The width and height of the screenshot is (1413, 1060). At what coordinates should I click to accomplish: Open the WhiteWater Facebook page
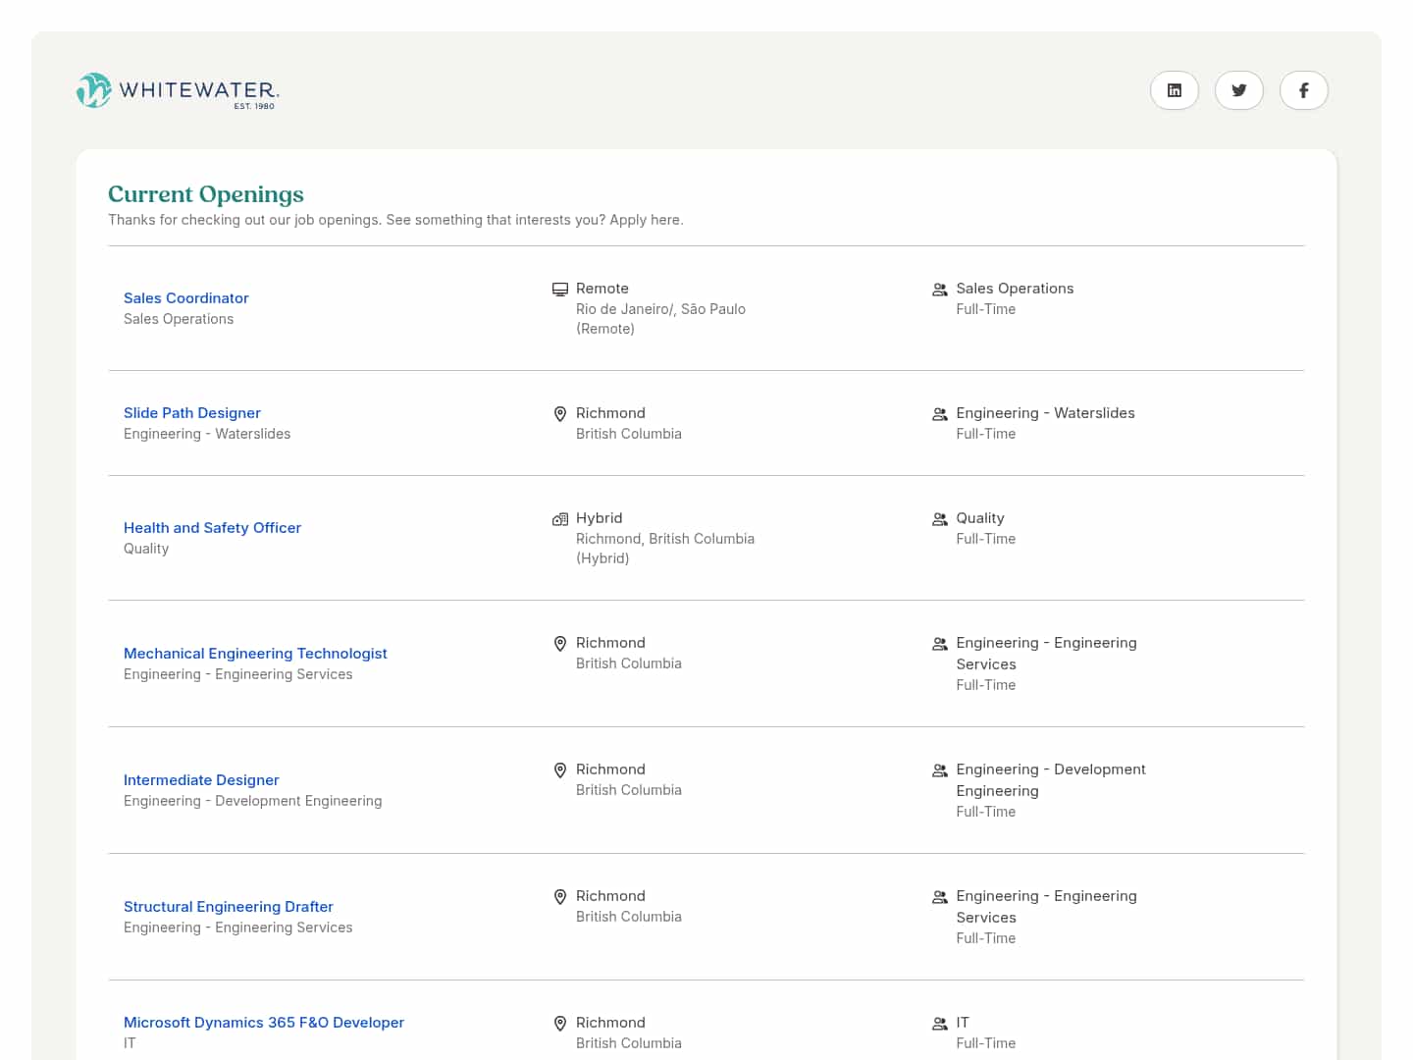tap(1303, 90)
